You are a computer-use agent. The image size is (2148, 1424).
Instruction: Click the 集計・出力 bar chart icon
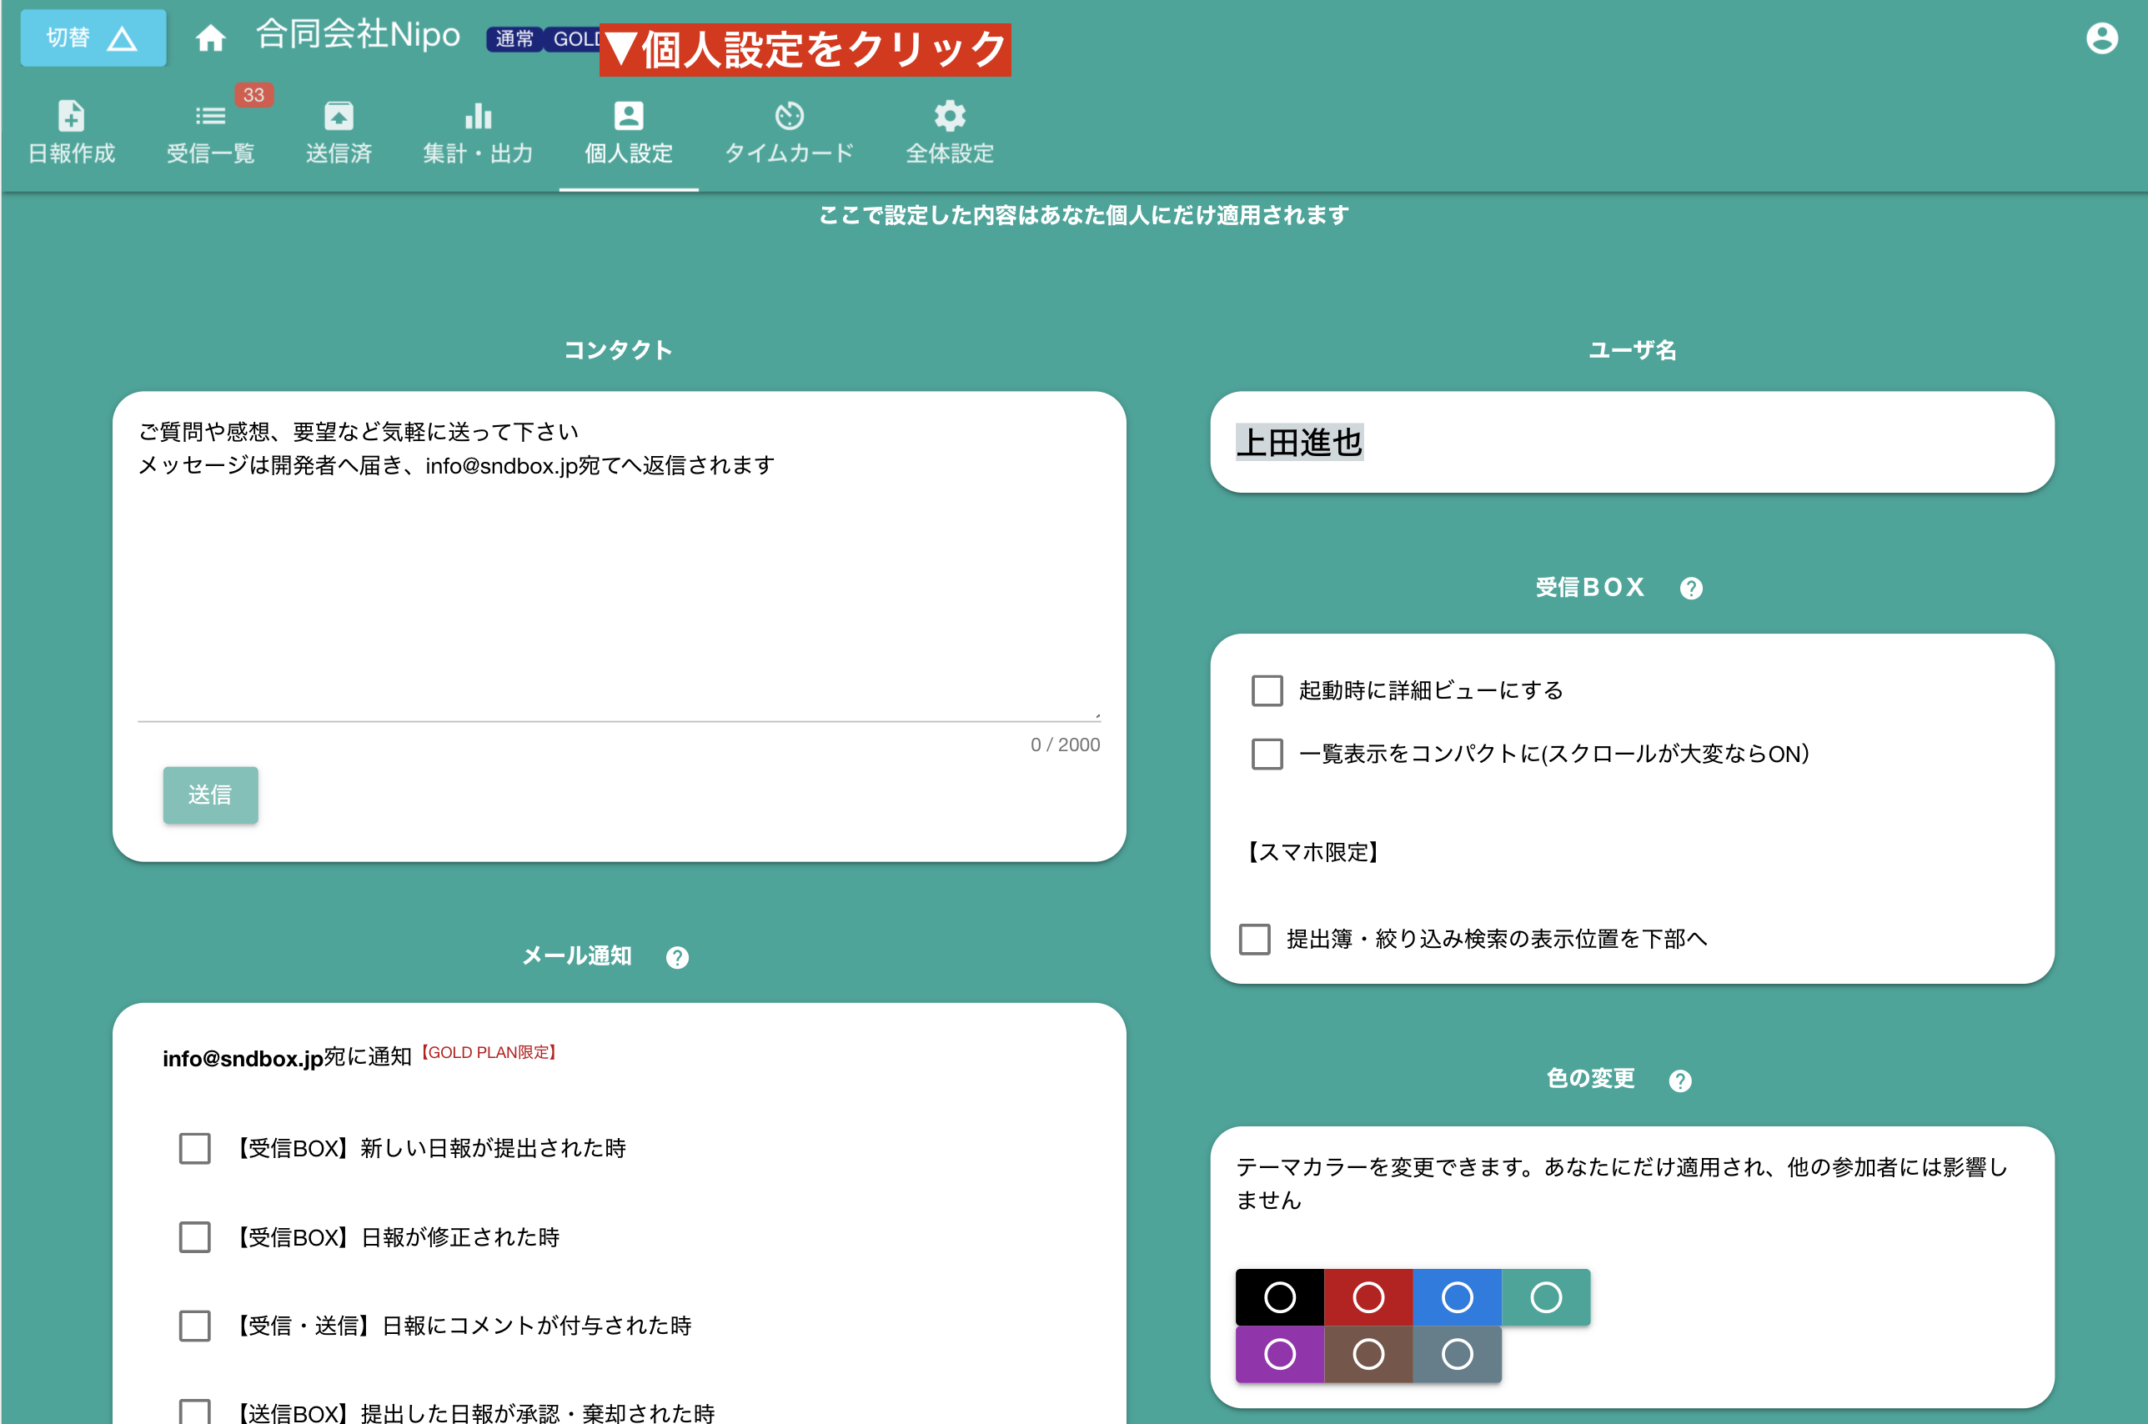pos(478,115)
